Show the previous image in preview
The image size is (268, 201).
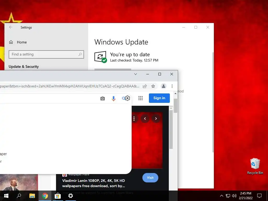(x=145, y=119)
